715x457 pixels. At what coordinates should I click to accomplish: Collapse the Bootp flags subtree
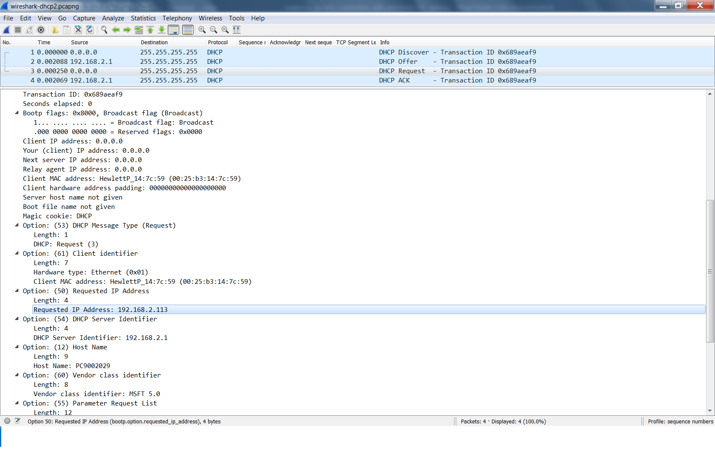click(x=17, y=113)
